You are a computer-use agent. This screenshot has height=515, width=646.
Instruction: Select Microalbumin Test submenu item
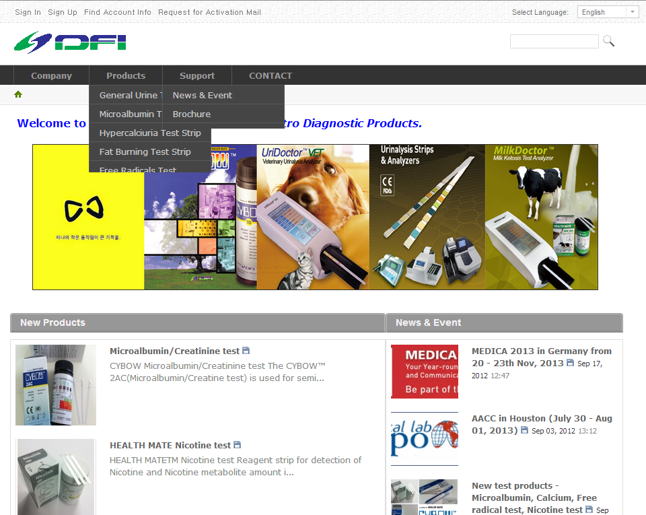coord(126,114)
